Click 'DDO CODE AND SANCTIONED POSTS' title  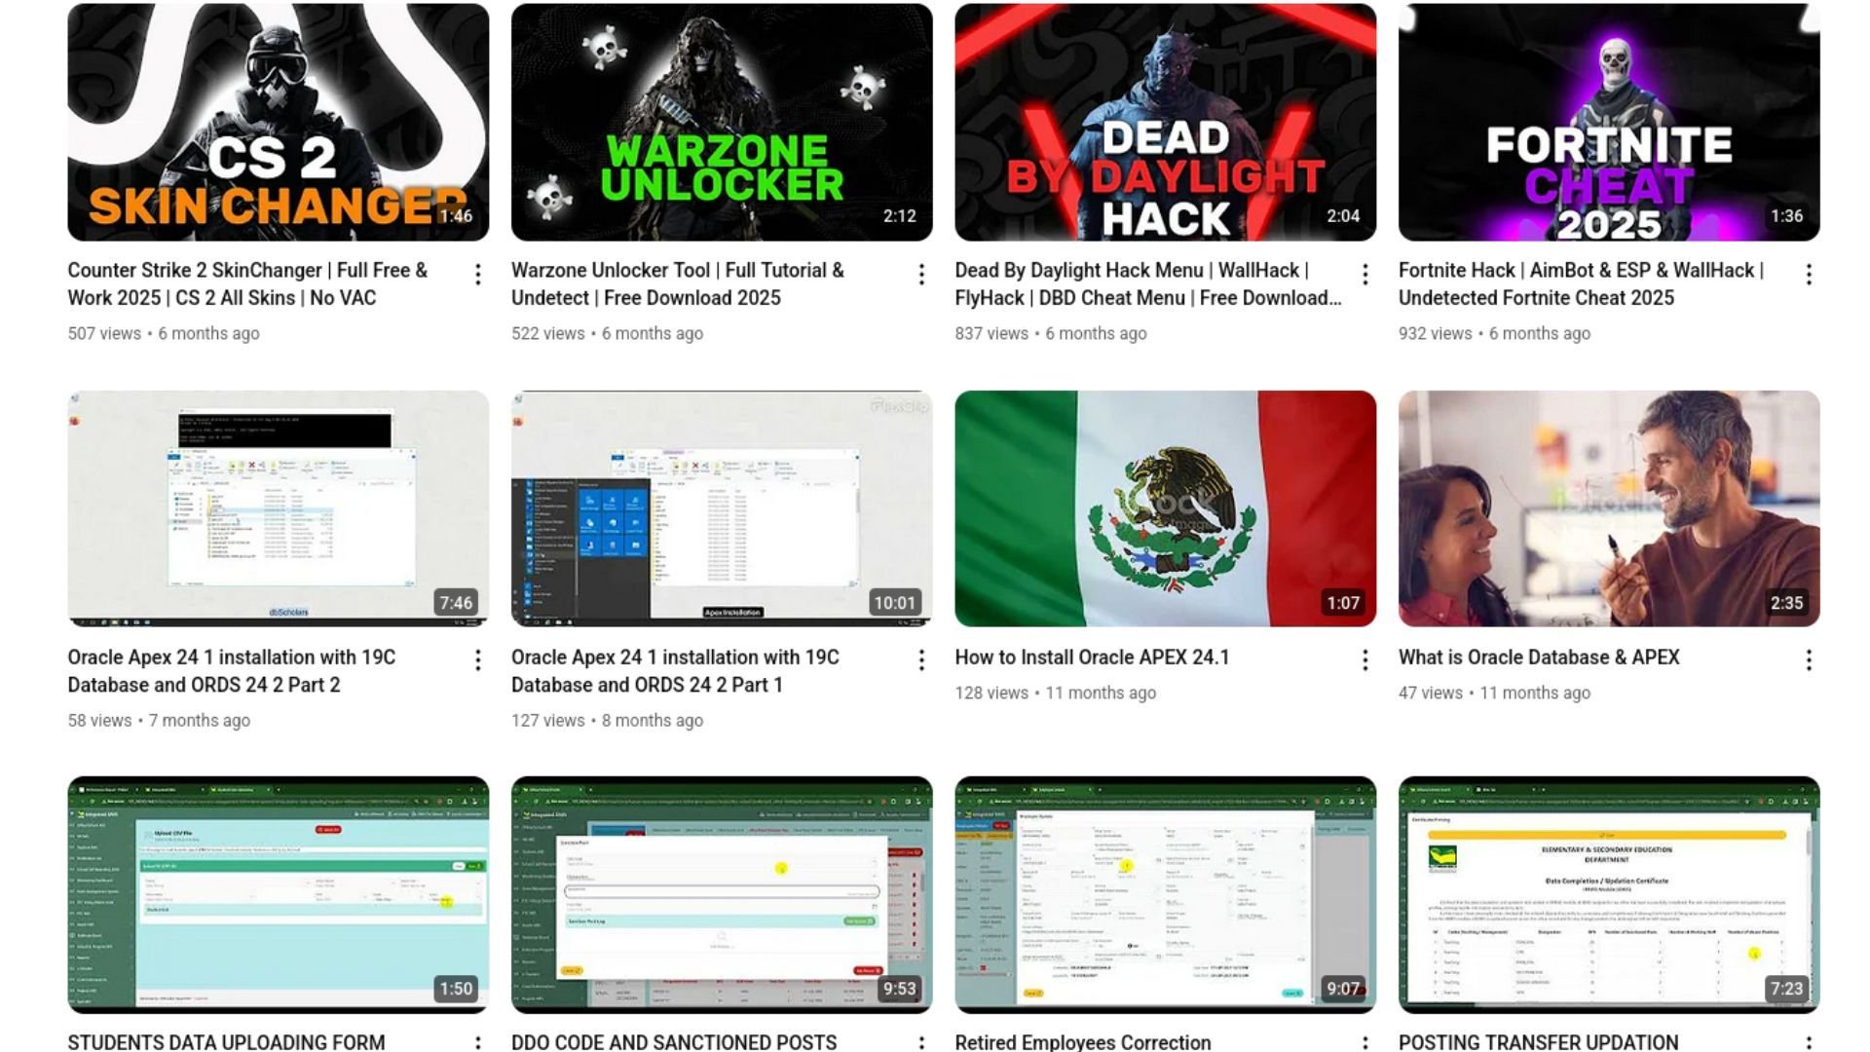674,1041
